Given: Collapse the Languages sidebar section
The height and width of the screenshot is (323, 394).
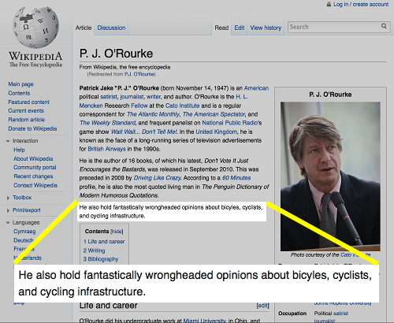Looking at the screenshot, I should pos(8,223).
